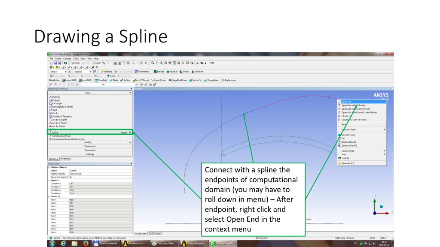440x247 pixels.
Task: Choose the Circle by 3 Tangents tool
Action: pyautogui.click(x=60, y=117)
